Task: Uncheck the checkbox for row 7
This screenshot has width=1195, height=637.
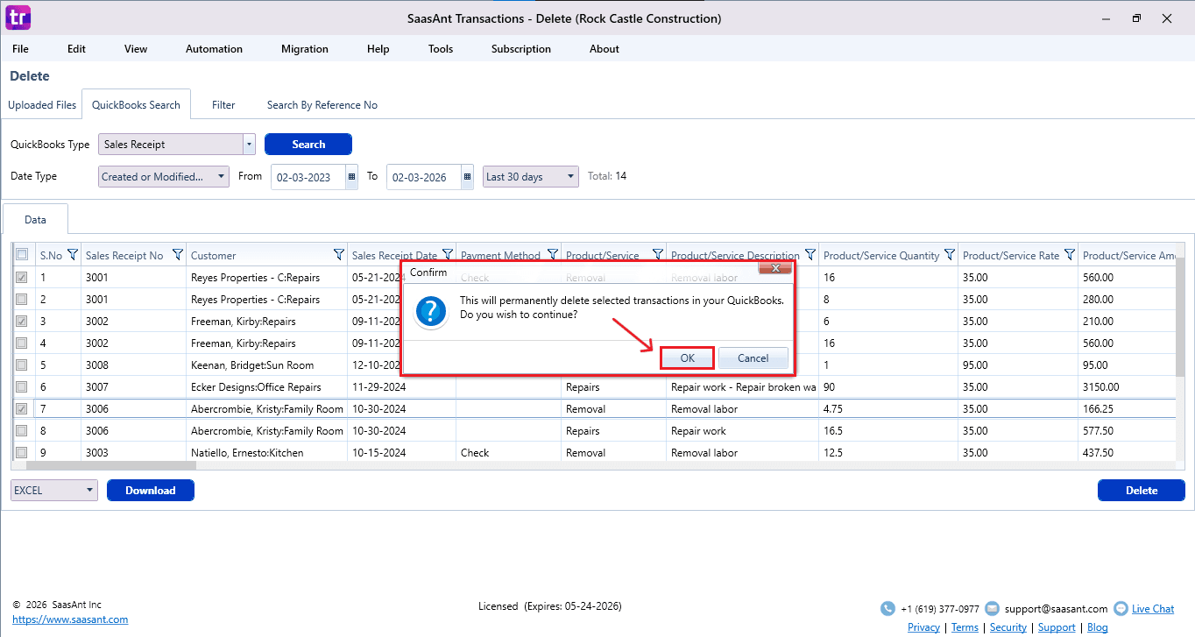Action: [x=22, y=409]
